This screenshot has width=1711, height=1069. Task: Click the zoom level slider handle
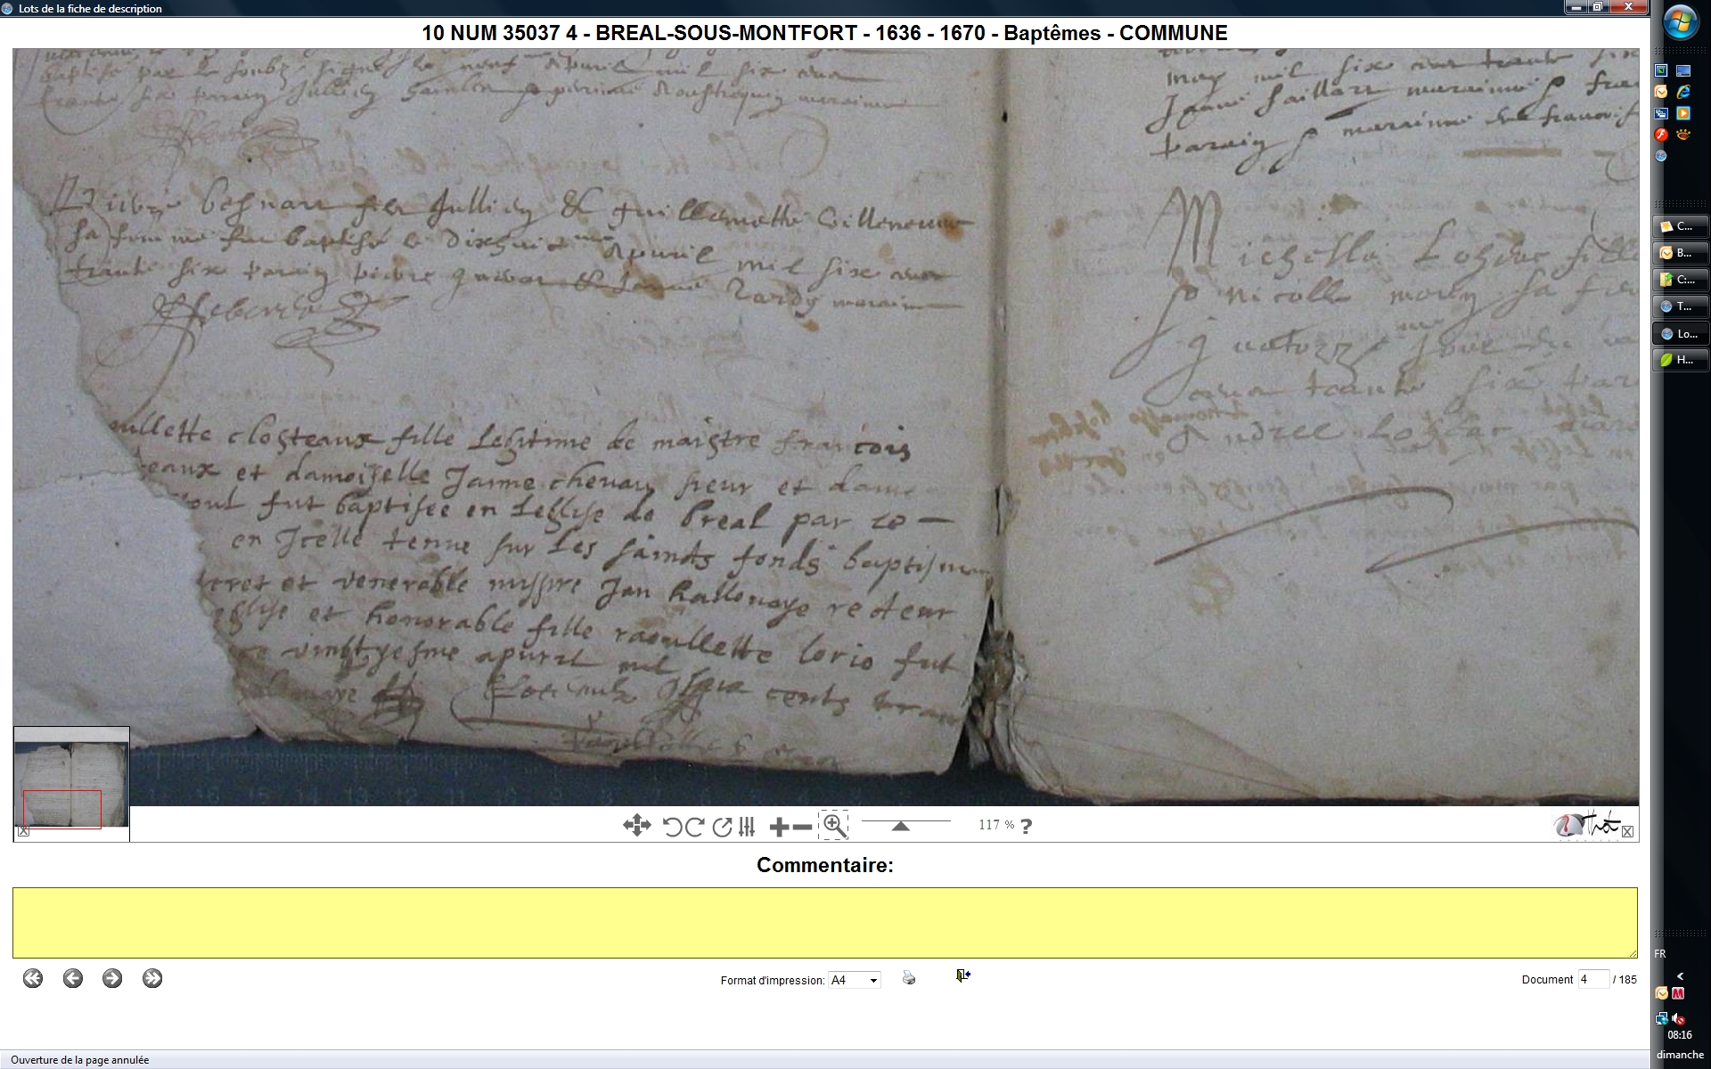click(x=900, y=827)
